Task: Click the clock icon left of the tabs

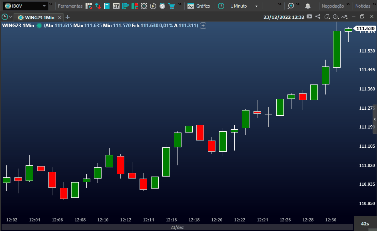Action: tap(4, 17)
